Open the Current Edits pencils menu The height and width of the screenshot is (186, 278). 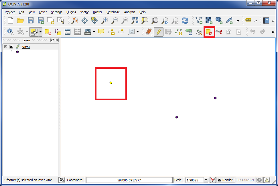(149, 32)
